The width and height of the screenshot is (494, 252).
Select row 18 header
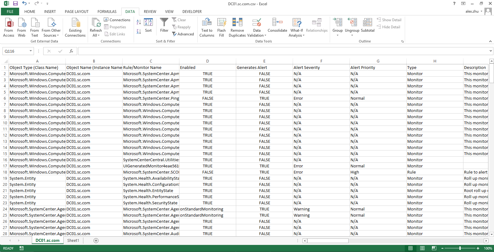click(5, 172)
